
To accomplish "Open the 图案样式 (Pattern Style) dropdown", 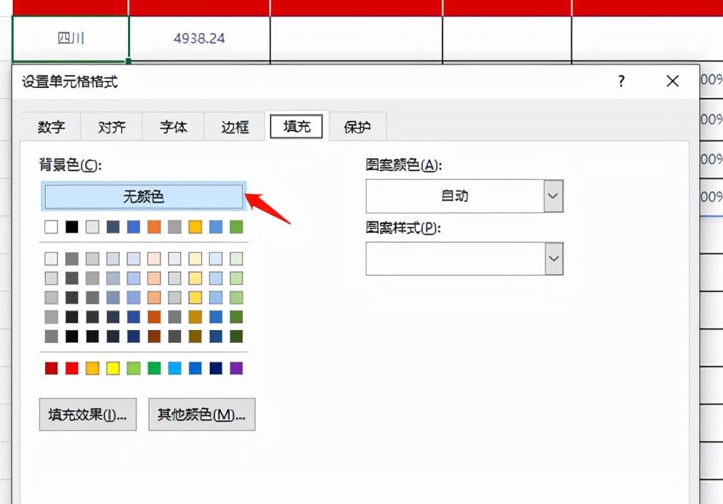I will [x=552, y=258].
